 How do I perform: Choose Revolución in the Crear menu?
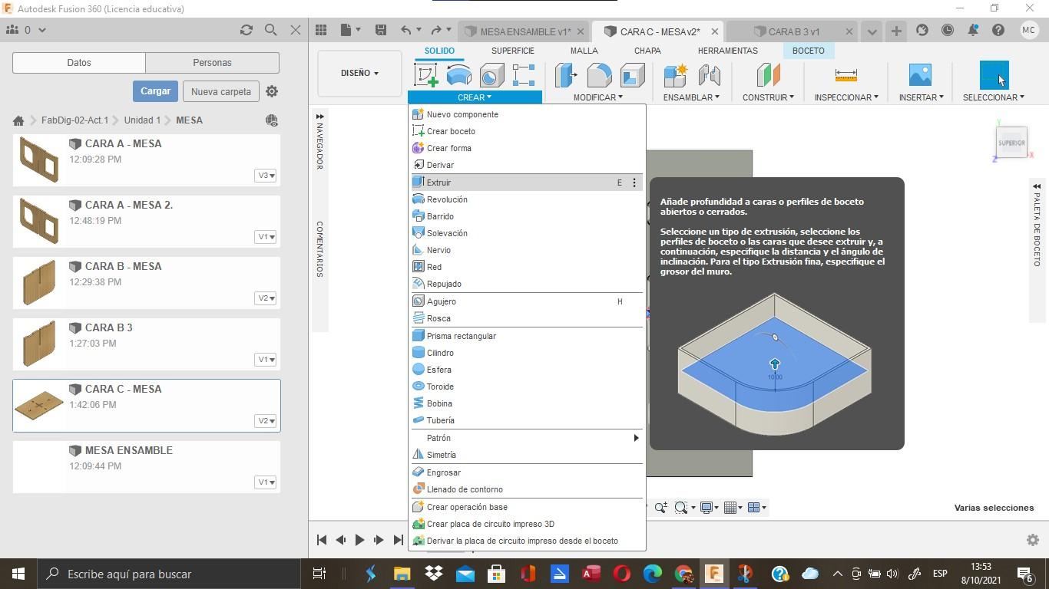(527, 199)
